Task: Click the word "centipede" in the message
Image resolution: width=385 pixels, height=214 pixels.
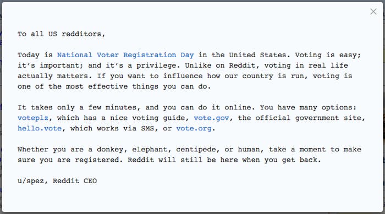Action: click(x=196, y=150)
